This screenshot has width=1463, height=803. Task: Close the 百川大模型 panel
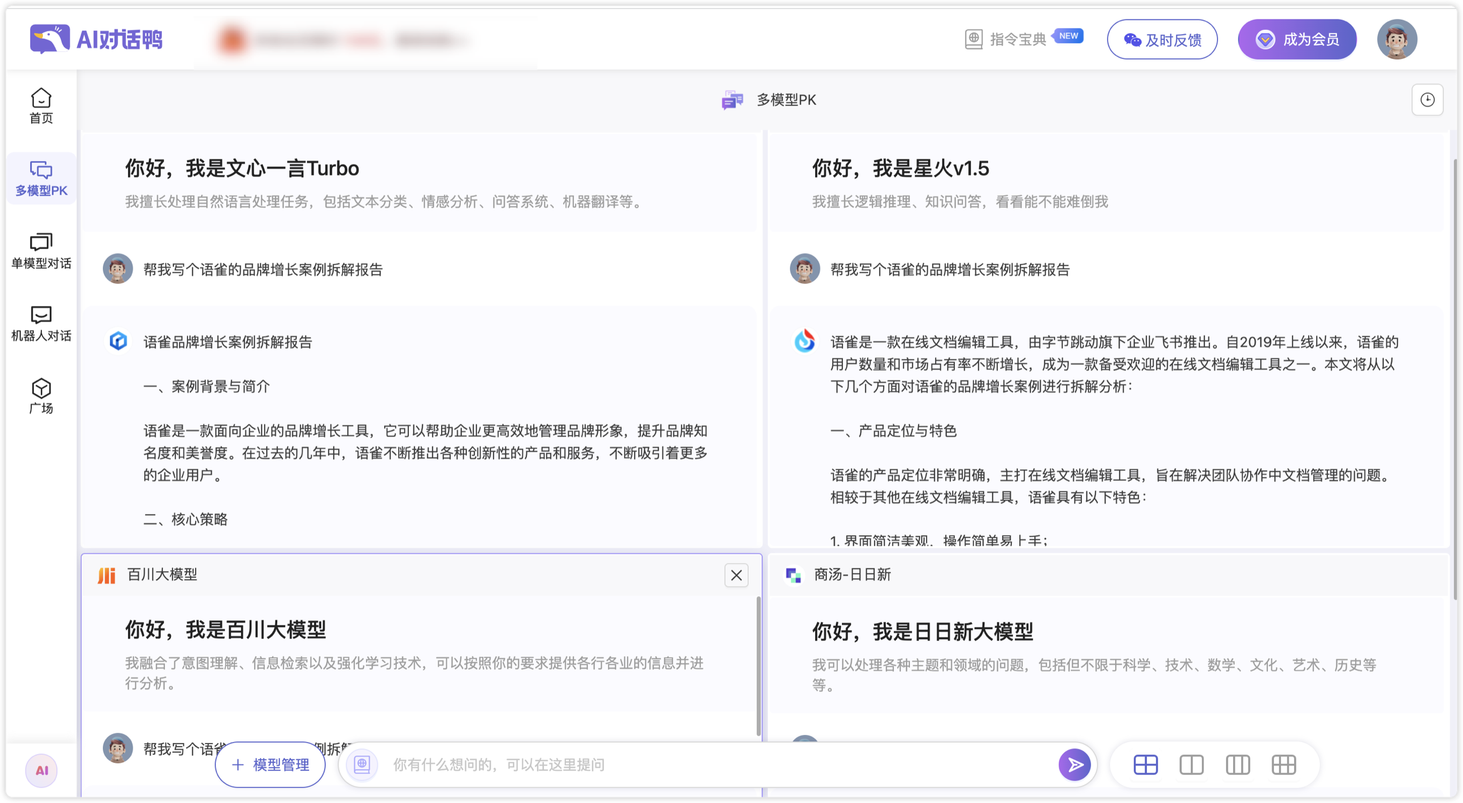[736, 575]
